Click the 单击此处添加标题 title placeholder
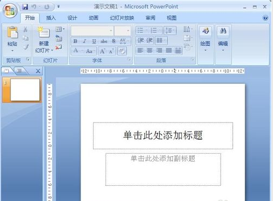273x201 pixels. [x=163, y=136]
